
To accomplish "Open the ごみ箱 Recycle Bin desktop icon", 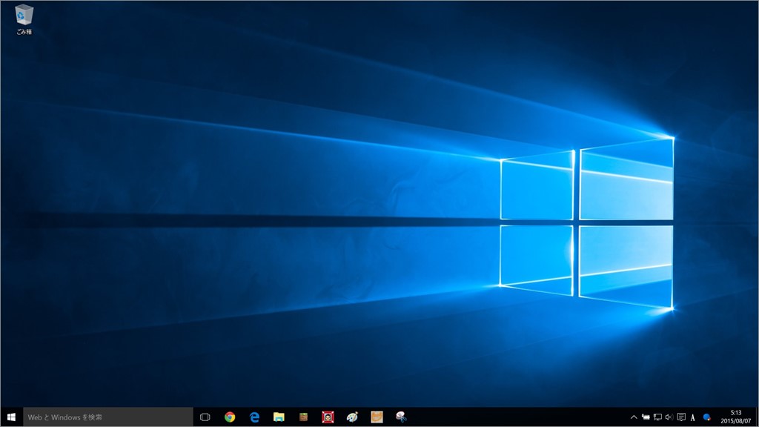I will [x=24, y=18].
